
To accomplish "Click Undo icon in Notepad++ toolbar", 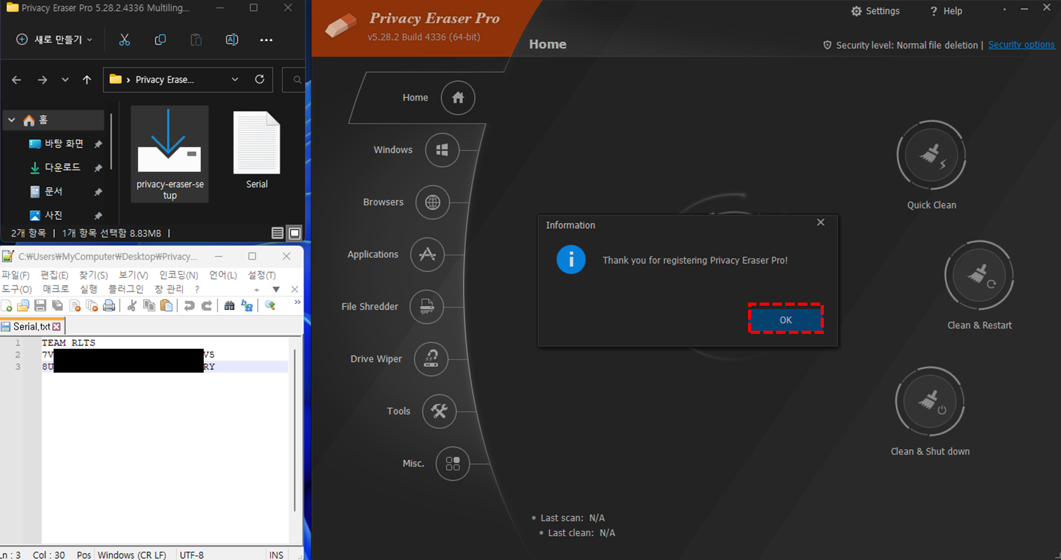I will click(x=189, y=305).
